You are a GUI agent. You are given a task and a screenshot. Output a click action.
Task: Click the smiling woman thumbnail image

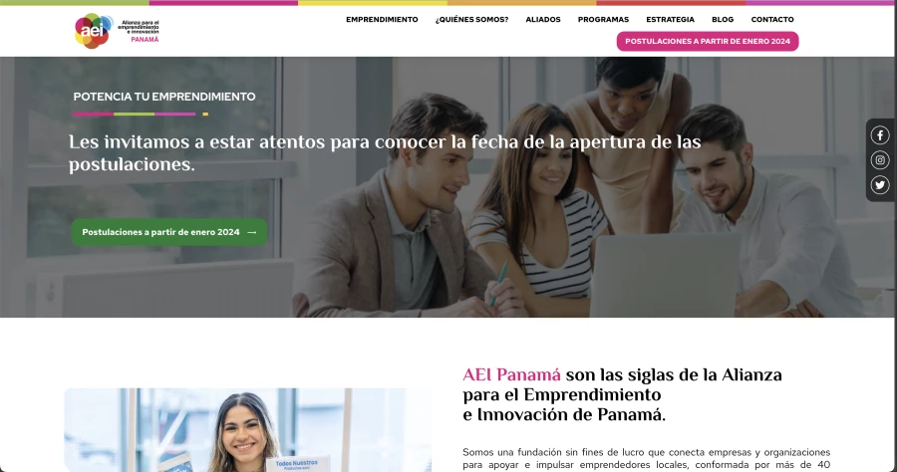248,430
